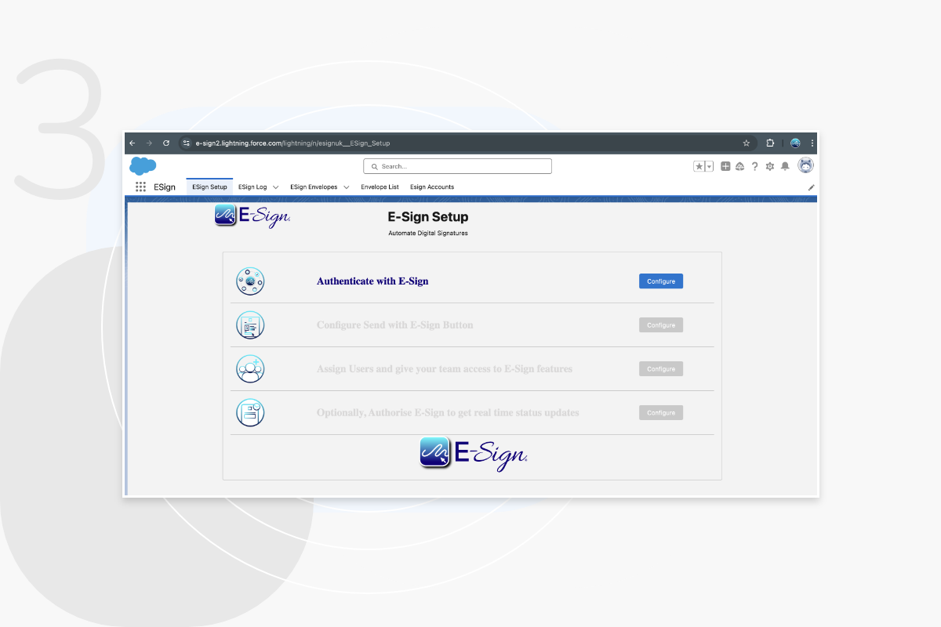The width and height of the screenshot is (941, 627).
Task: Click the Authenticate with E-Sign step icon
Action: [250, 281]
